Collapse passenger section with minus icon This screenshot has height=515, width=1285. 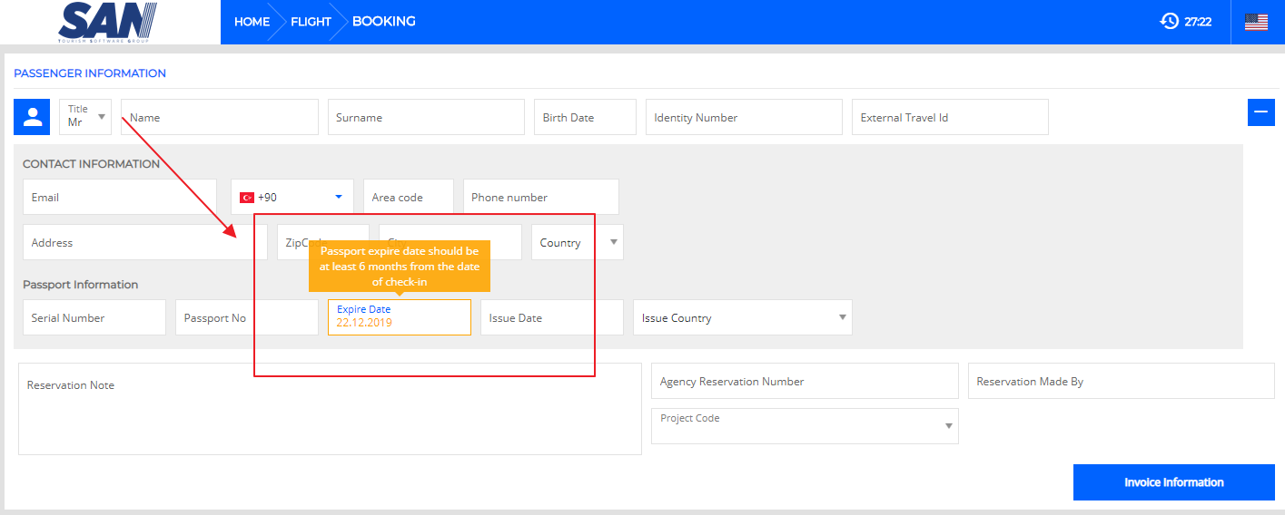[x=1260, y=112]
